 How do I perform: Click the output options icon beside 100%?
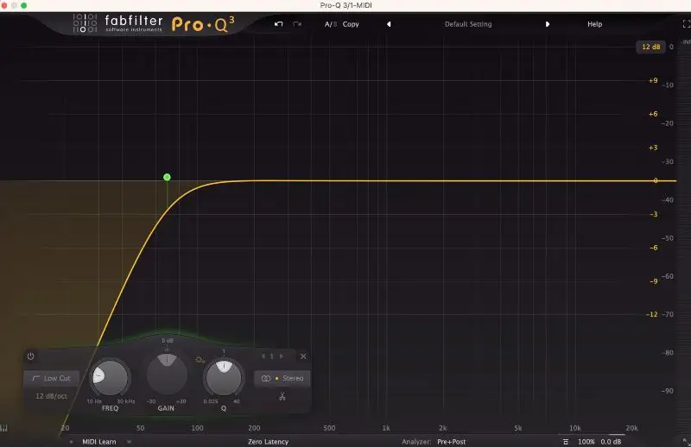pyautogui.click(x=566, y=441)
